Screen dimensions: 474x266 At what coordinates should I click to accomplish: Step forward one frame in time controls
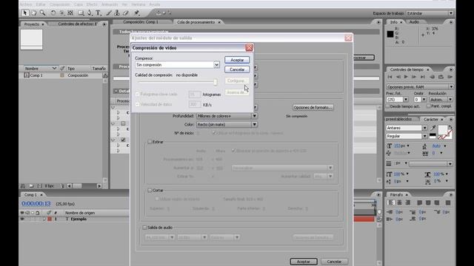[x=414, y=77]
